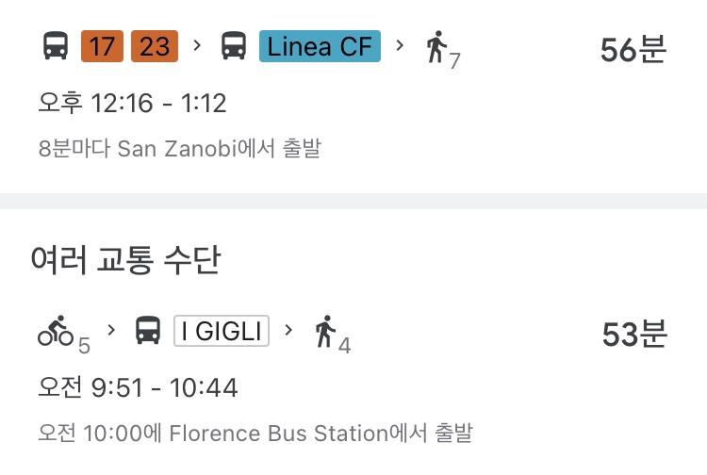Viewport: 707px width, 475px height.
Task: Select the 오전 9:51 - 10:44 time range
Action: tap(138, 387)
